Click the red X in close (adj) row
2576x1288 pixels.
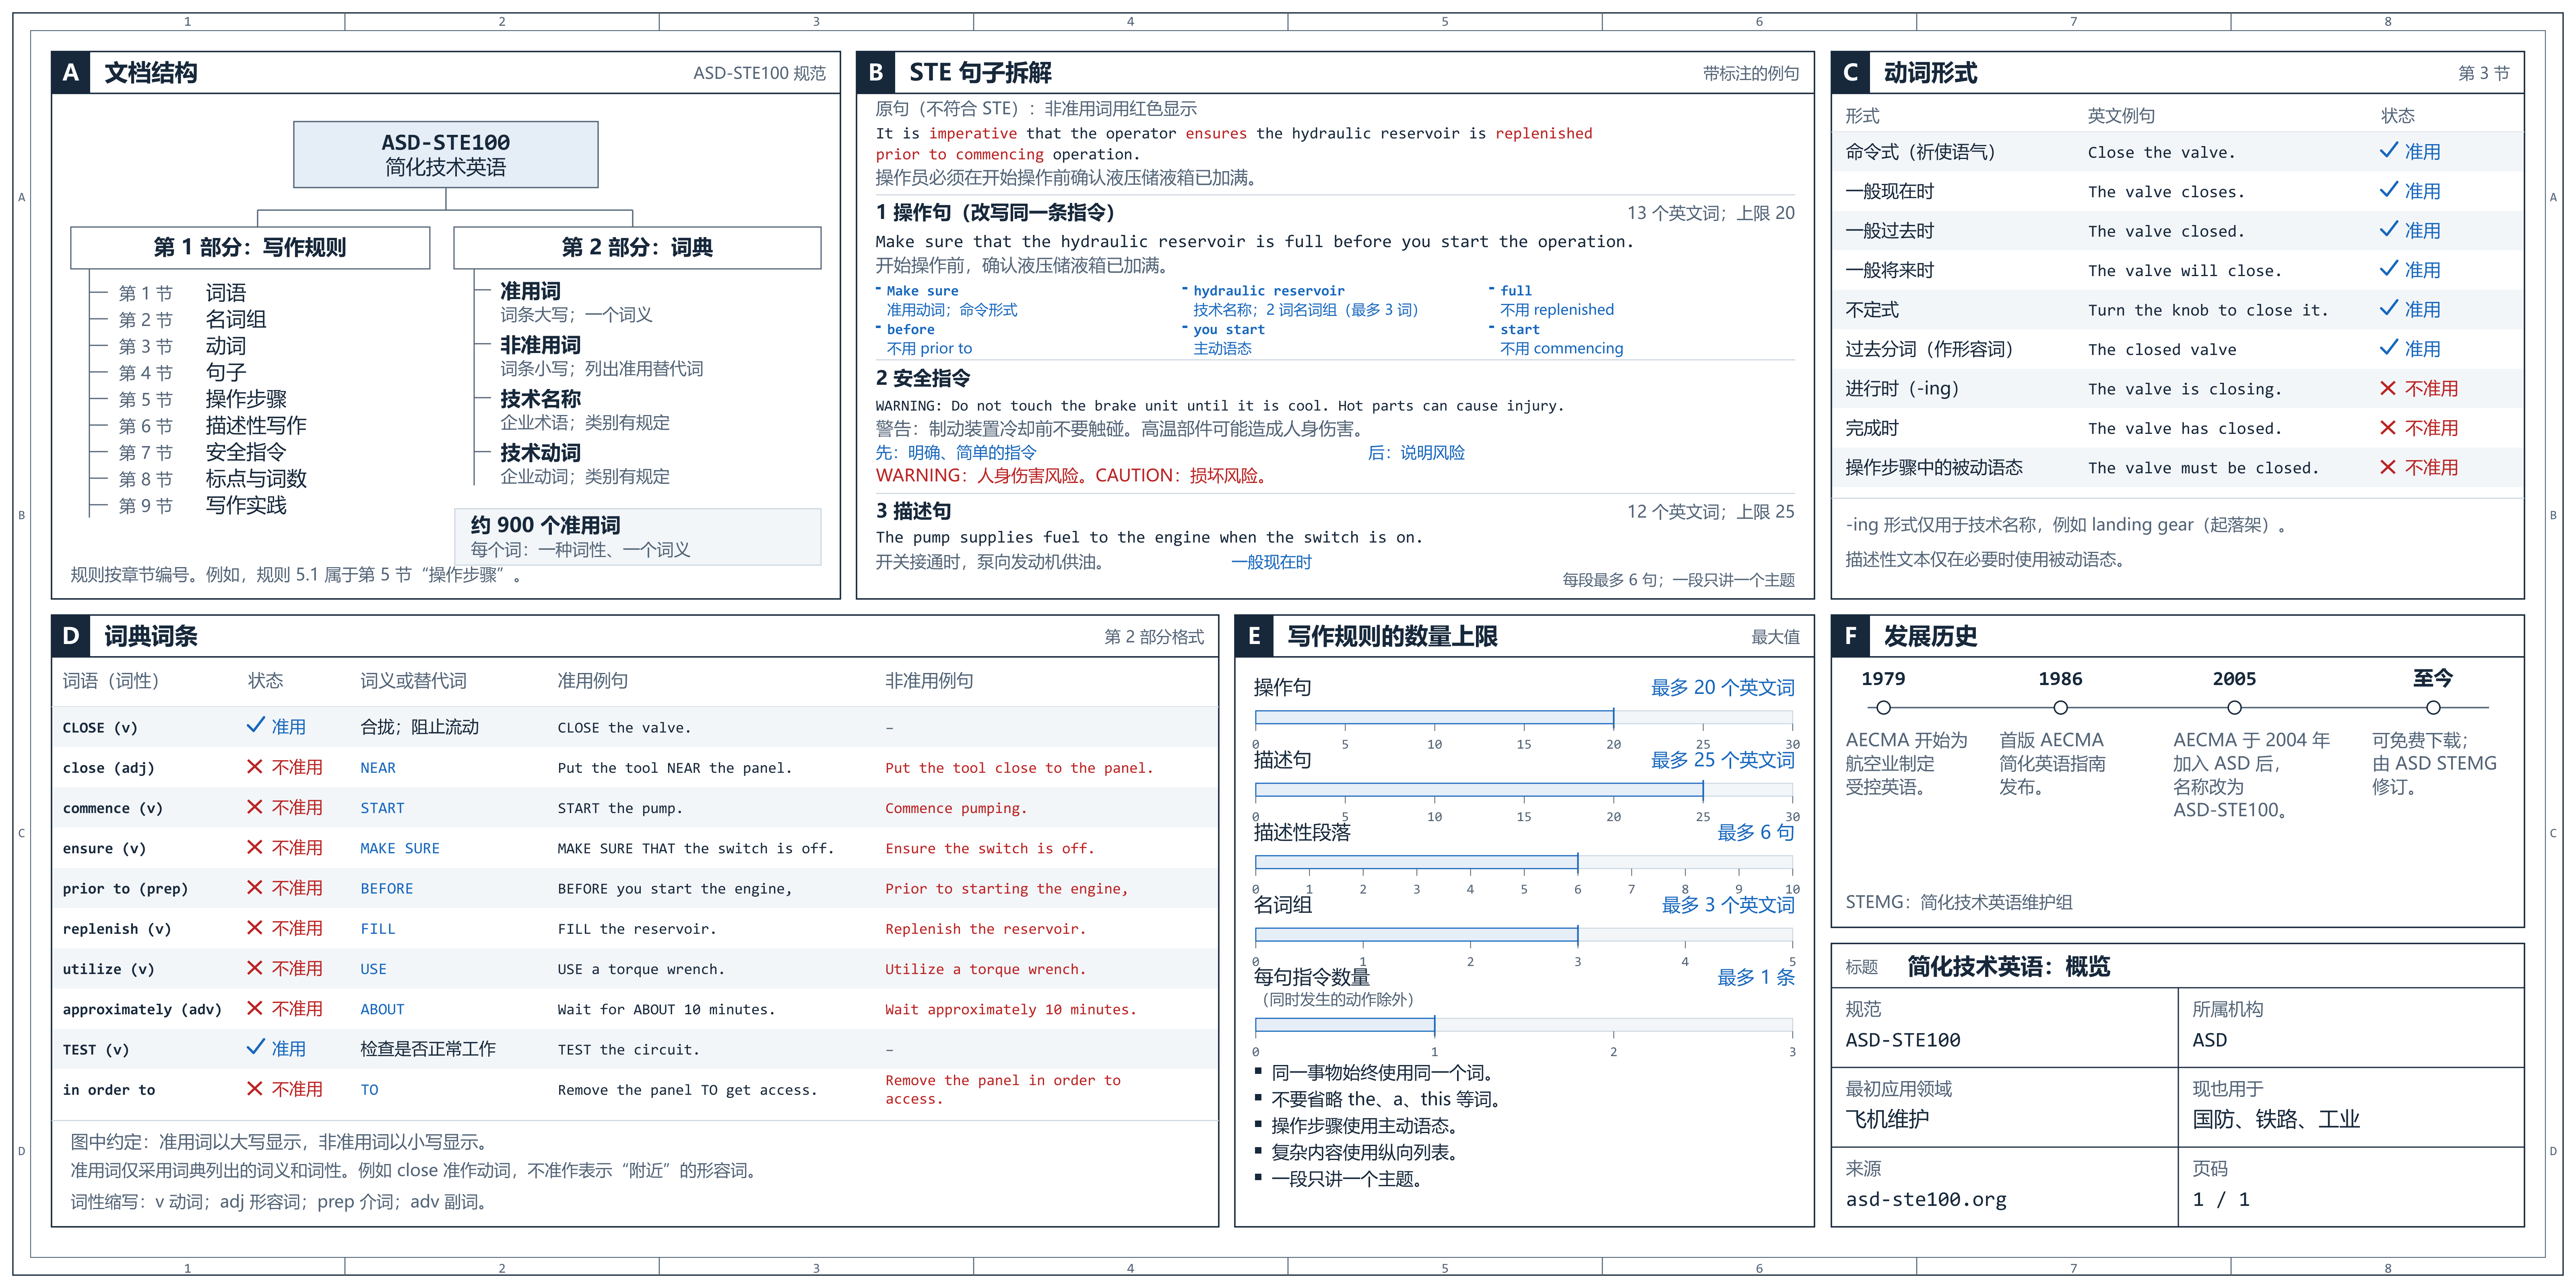tap(255, 767)
